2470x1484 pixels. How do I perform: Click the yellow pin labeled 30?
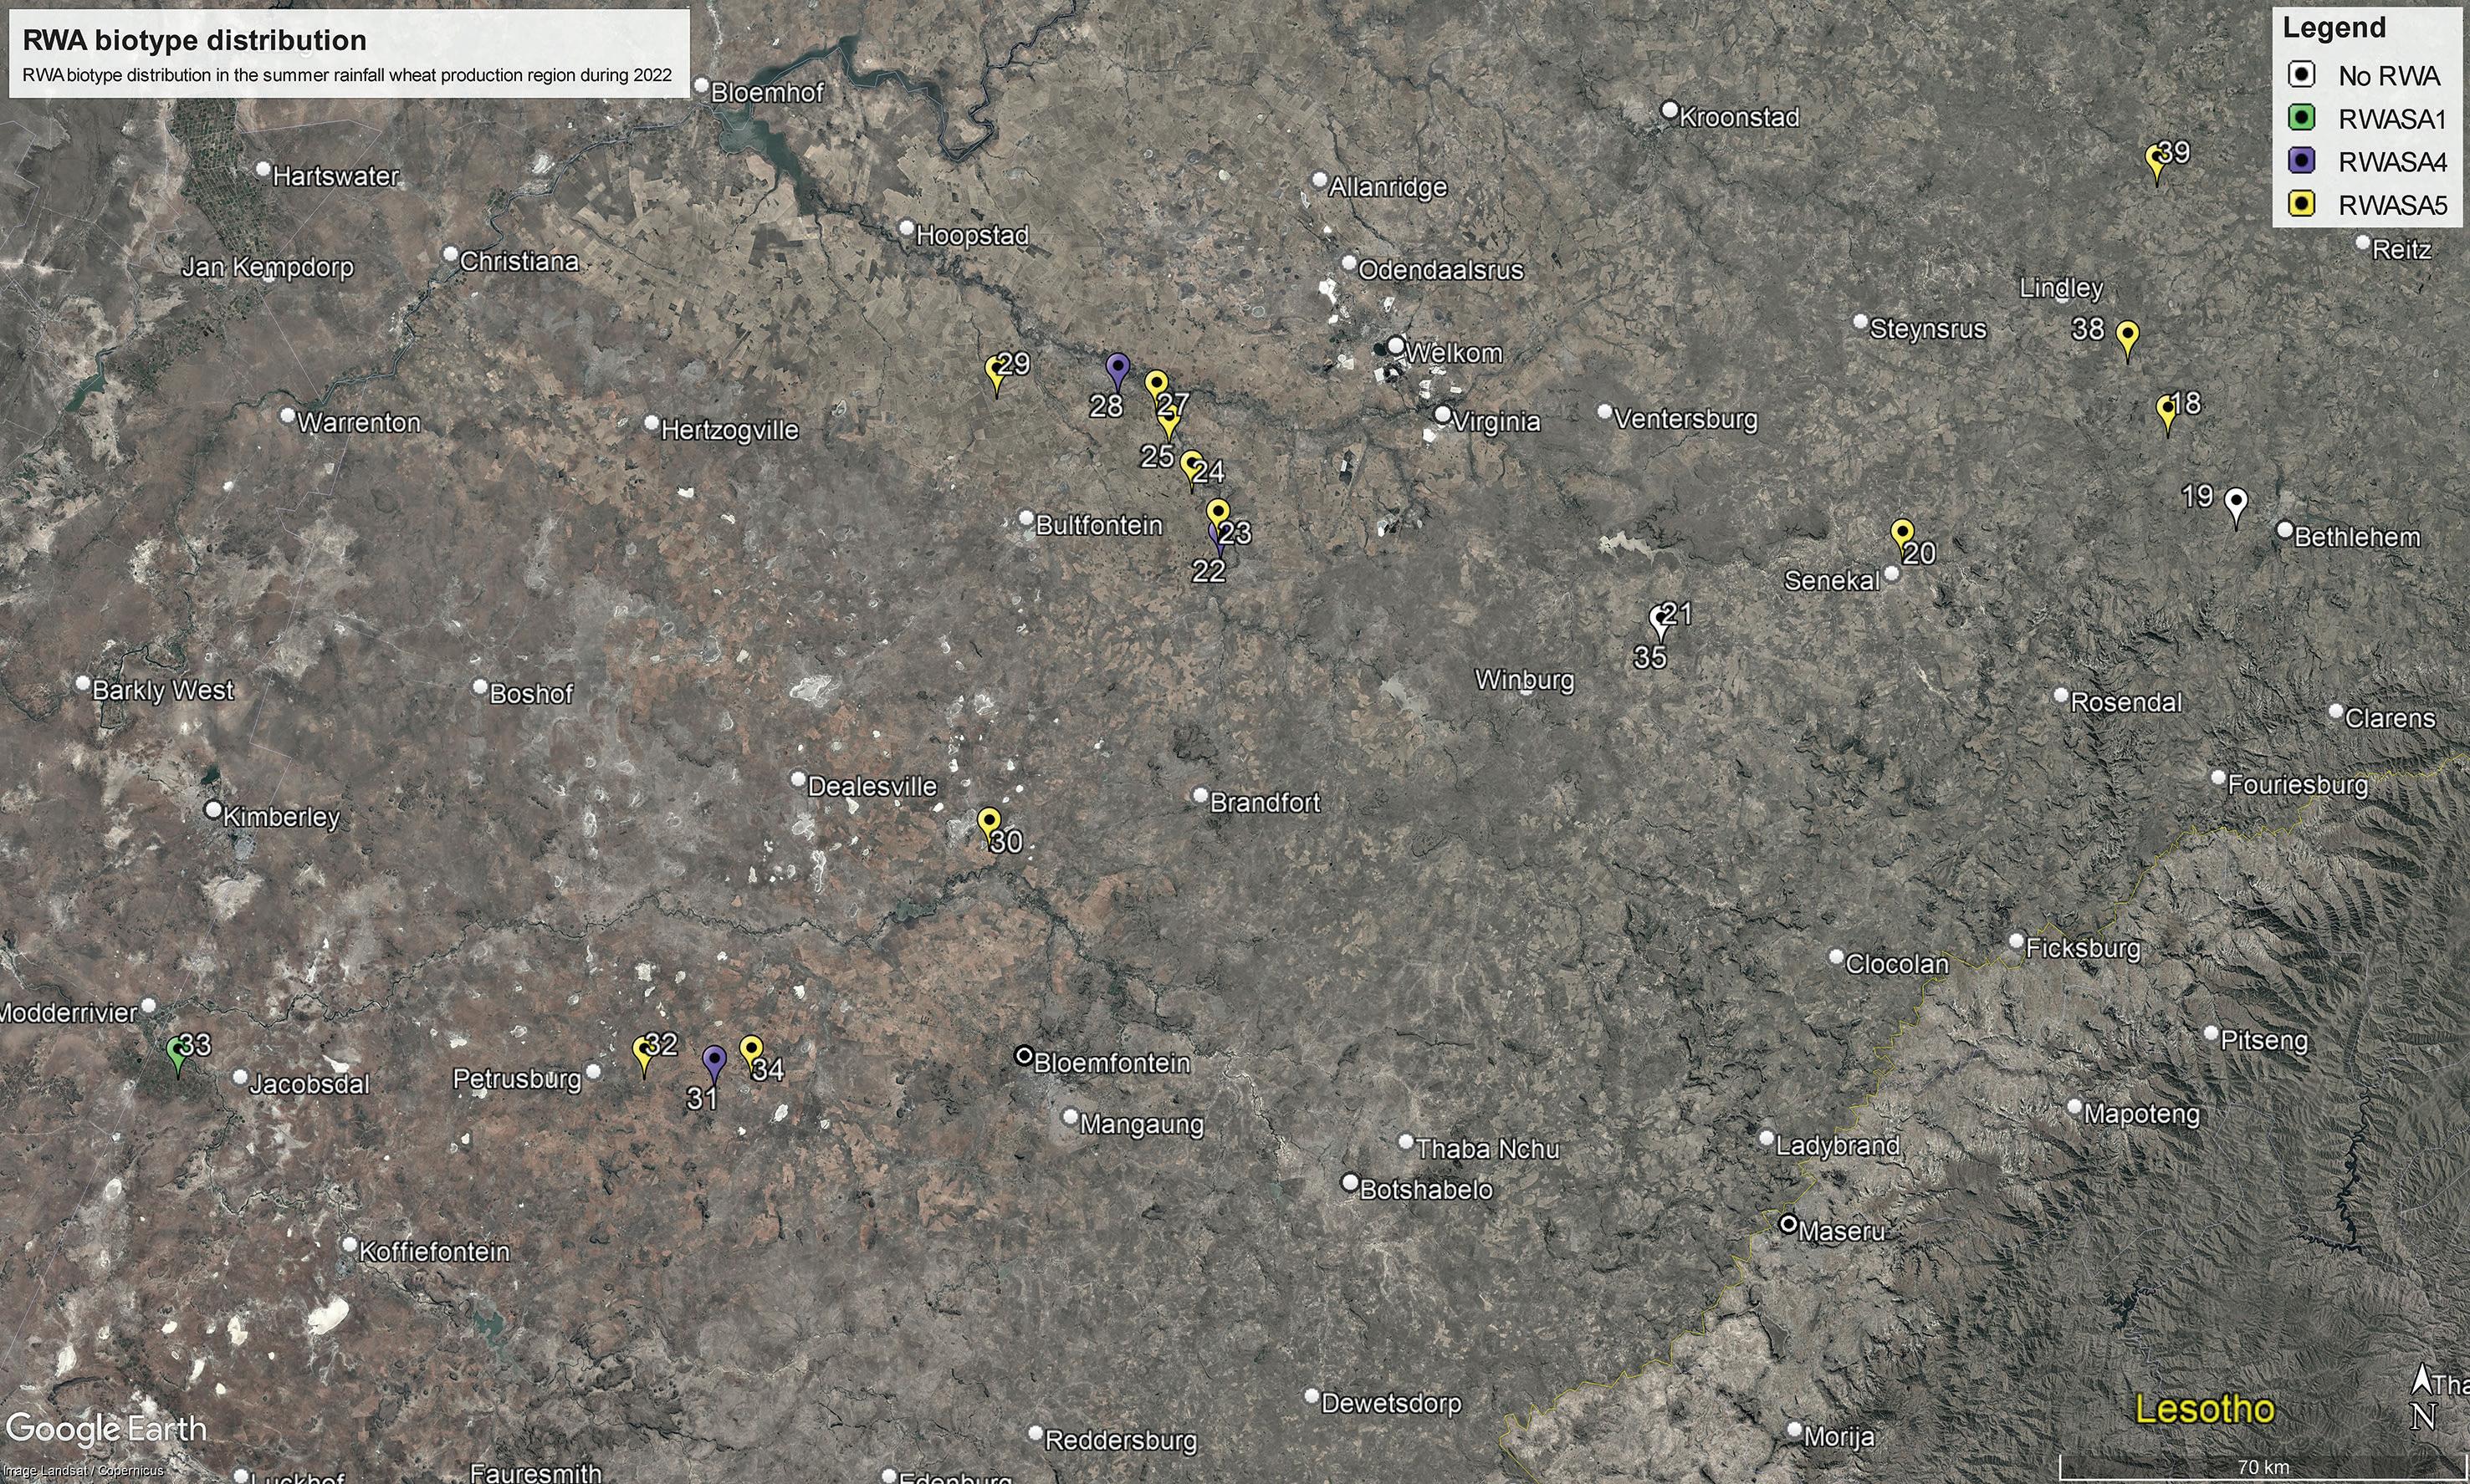point(989,823)
